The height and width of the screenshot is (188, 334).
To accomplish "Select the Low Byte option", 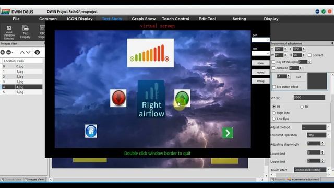I will pos(274,119).
